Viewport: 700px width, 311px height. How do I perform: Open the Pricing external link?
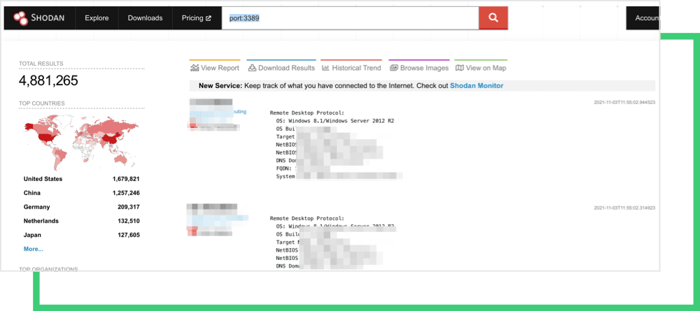click(x=197, y=18)
